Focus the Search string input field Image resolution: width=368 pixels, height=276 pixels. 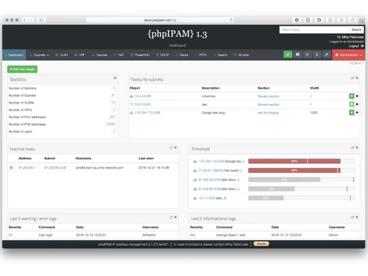click(314, 30)
